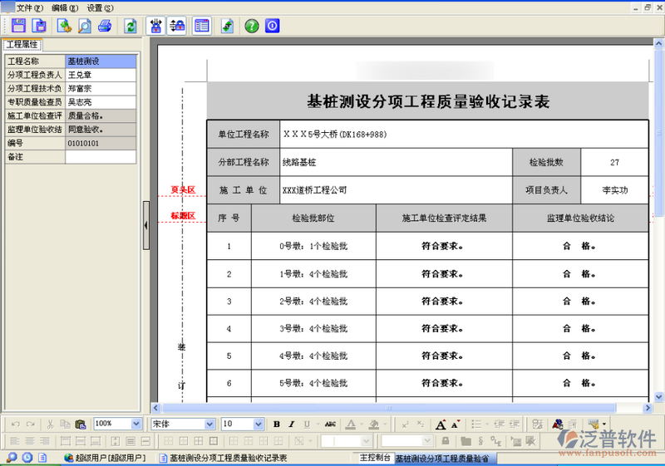Click the printer icon to print

[x=105, y=26]
